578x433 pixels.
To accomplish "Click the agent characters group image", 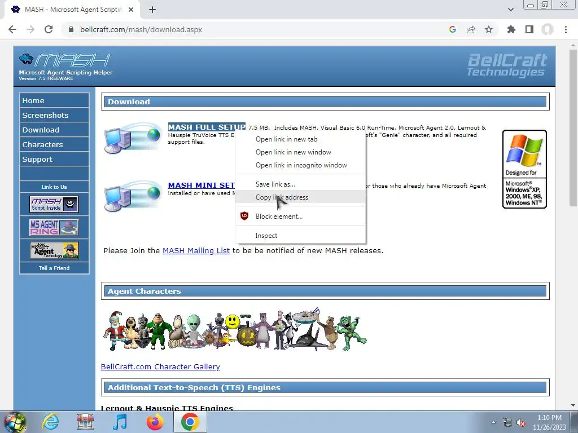I will pos(234,329).
